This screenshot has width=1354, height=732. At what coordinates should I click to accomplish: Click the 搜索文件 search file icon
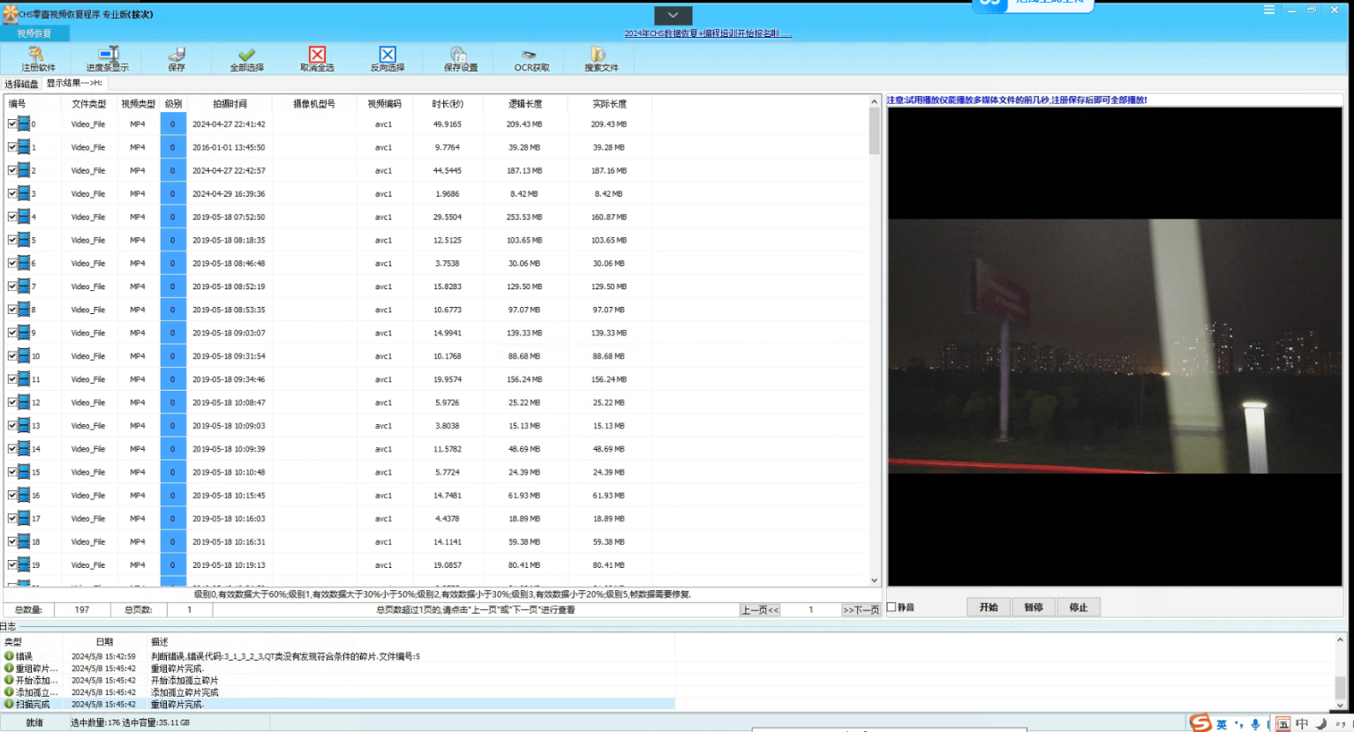coord(598,55)
